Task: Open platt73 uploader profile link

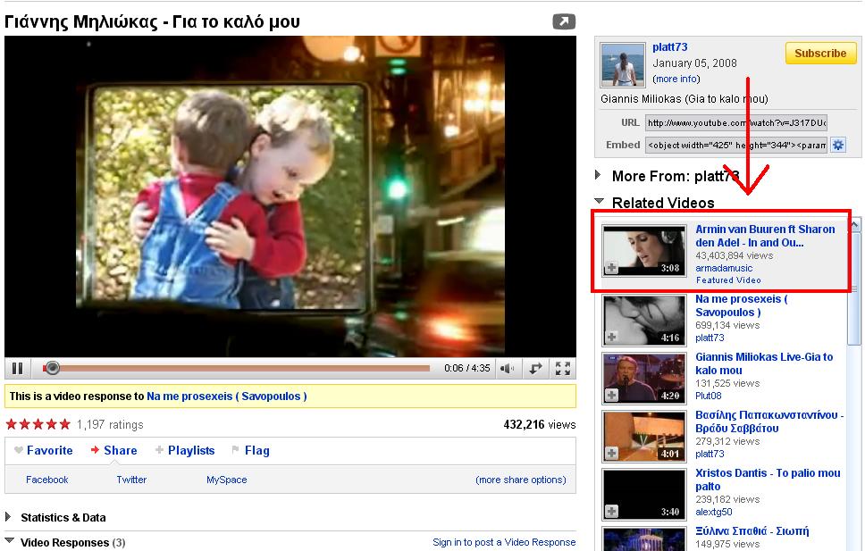Action: 669,46
